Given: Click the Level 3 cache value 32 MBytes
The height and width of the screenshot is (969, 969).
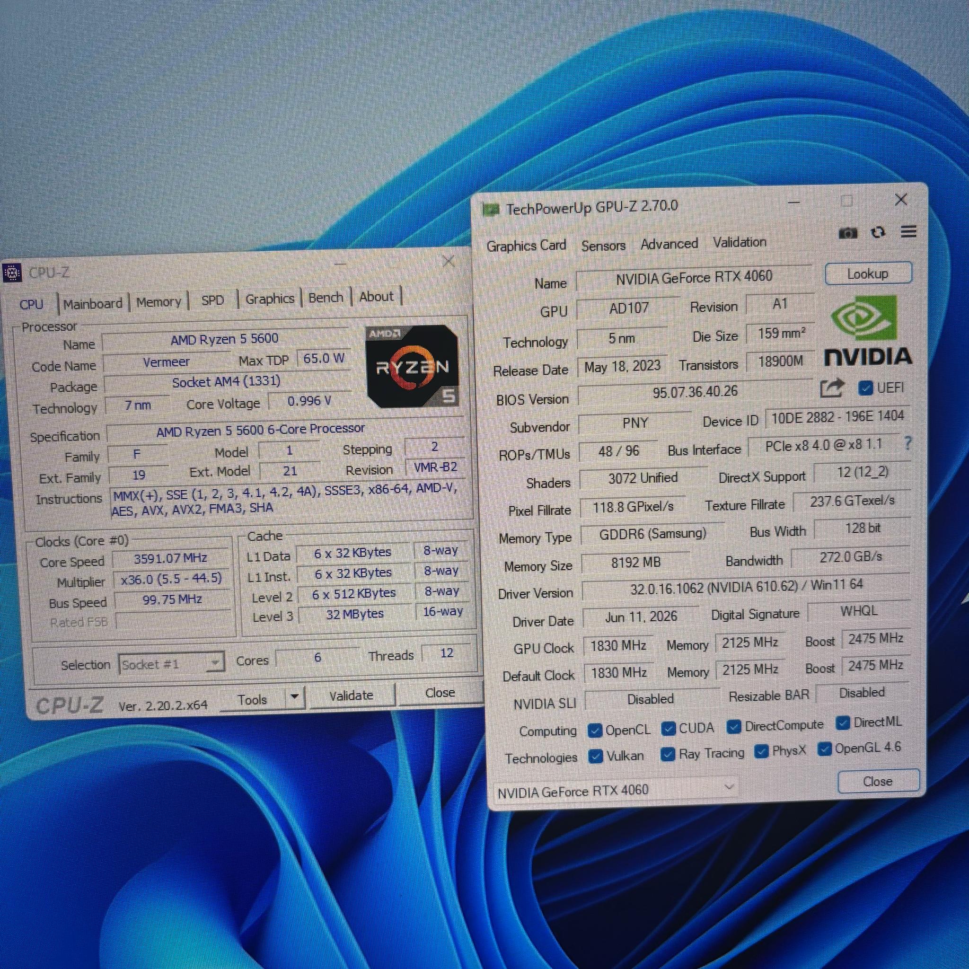Looking at the screenshot, I should [x=354, y=615].
